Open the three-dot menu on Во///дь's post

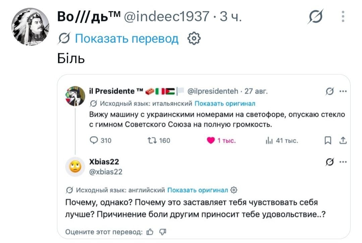coord(343,16)
